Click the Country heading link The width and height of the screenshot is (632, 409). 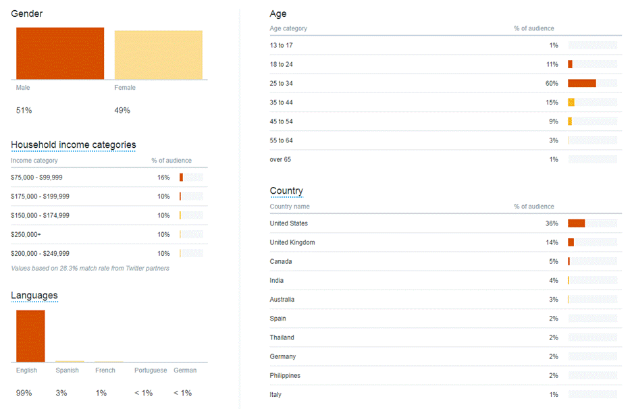[x=286, y=191]
